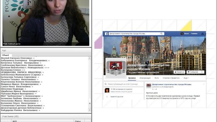This screenshot has width=217, height=122.
Task: Click chat line Детская библиотека г. Новоуральск
Action: pos(25,67)
